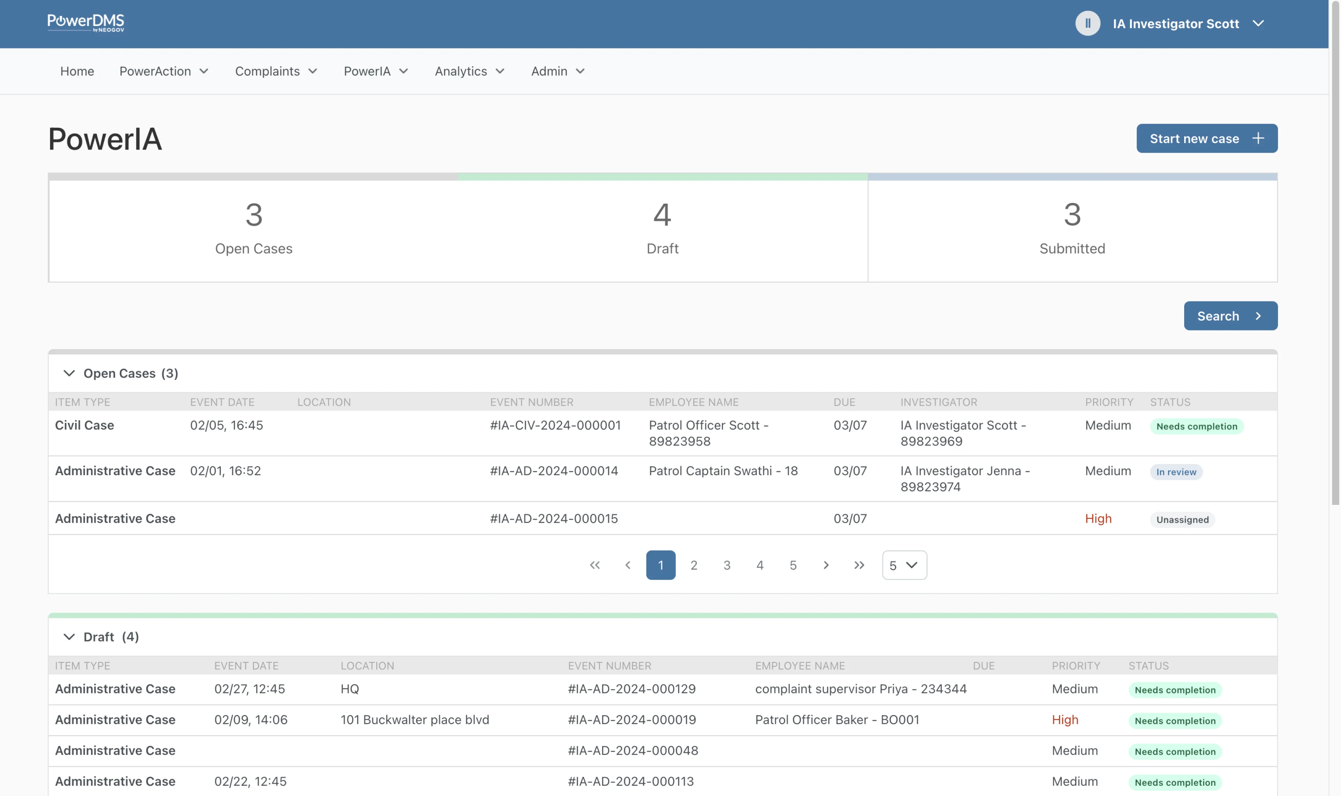1341x796 pixels.
Task: Open the Admin menu
Action: coord(558,71)
